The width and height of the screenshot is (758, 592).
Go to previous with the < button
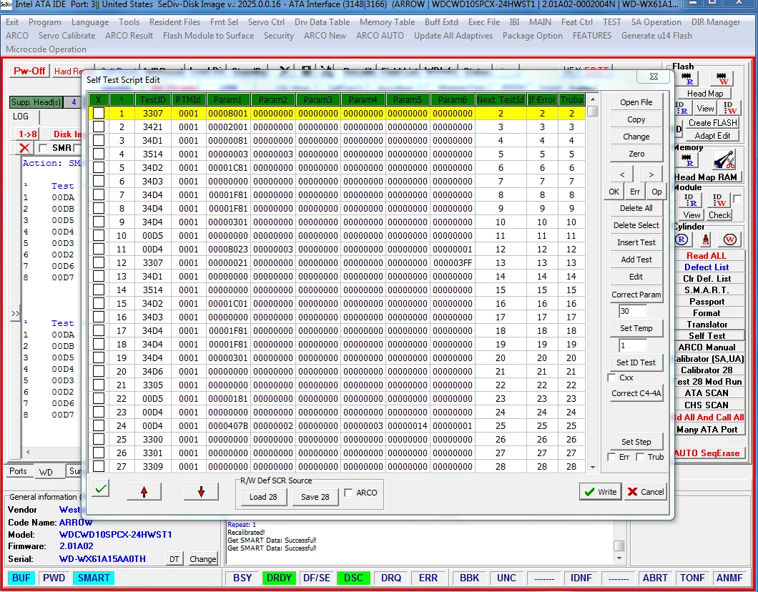coord(622,174)
